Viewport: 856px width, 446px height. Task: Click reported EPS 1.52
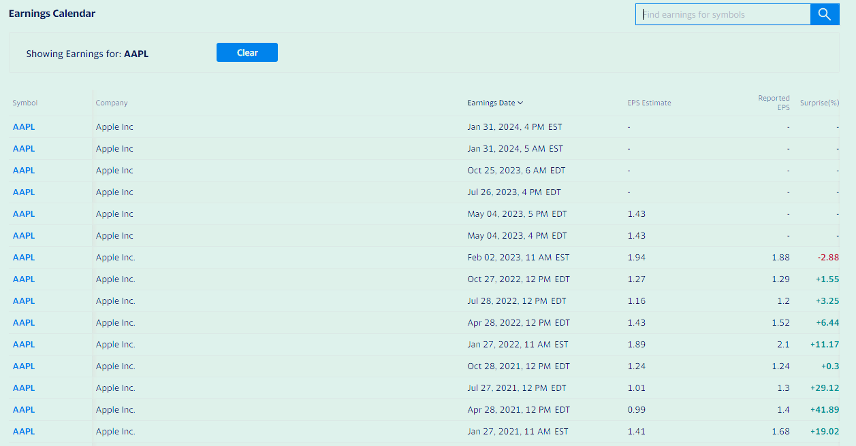pos(781,323)
